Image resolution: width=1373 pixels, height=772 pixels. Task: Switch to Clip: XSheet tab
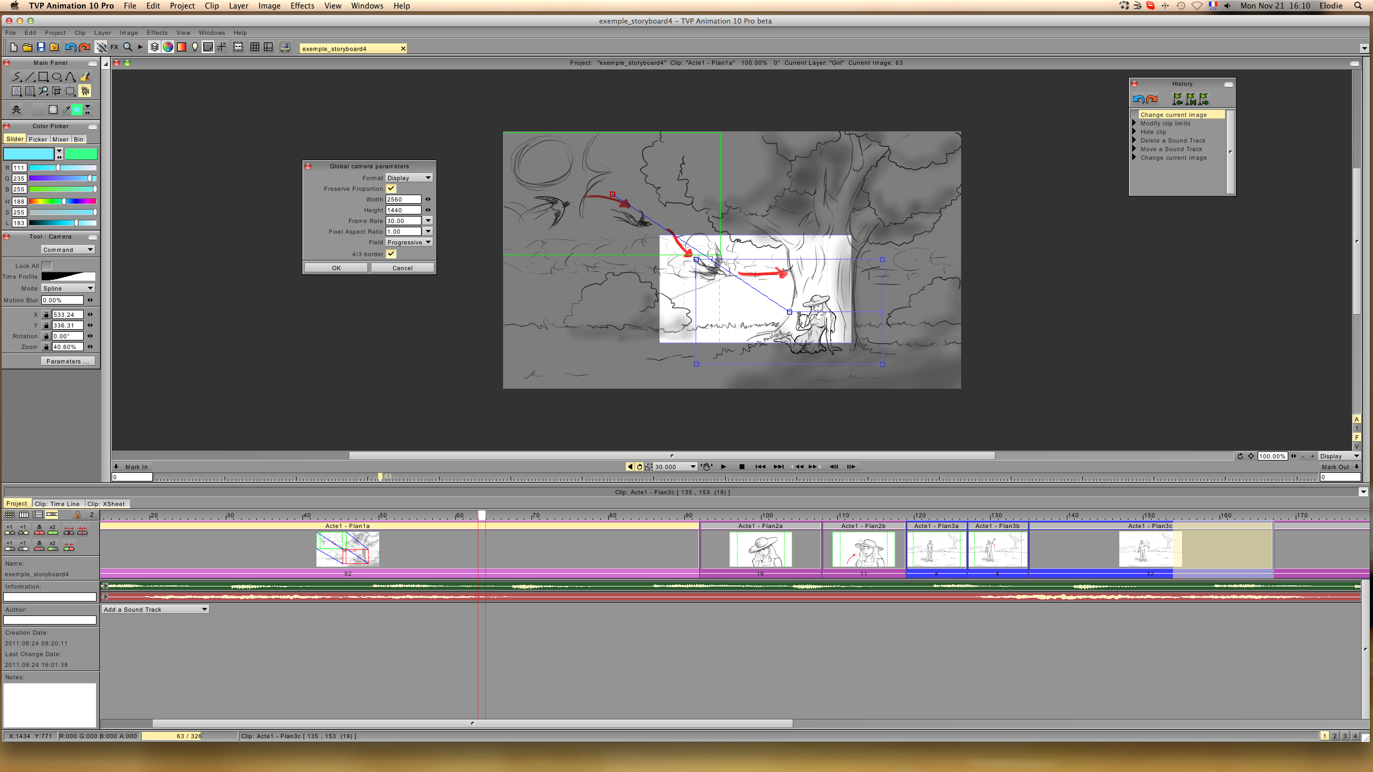coord(106,504)
